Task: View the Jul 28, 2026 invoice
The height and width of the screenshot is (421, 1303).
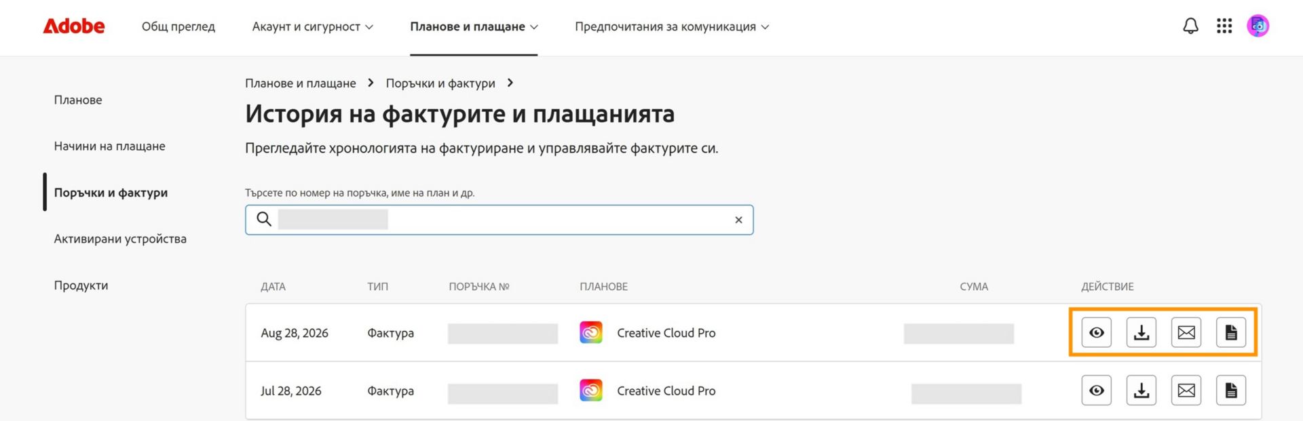Action: click(x=1097, y=390)
